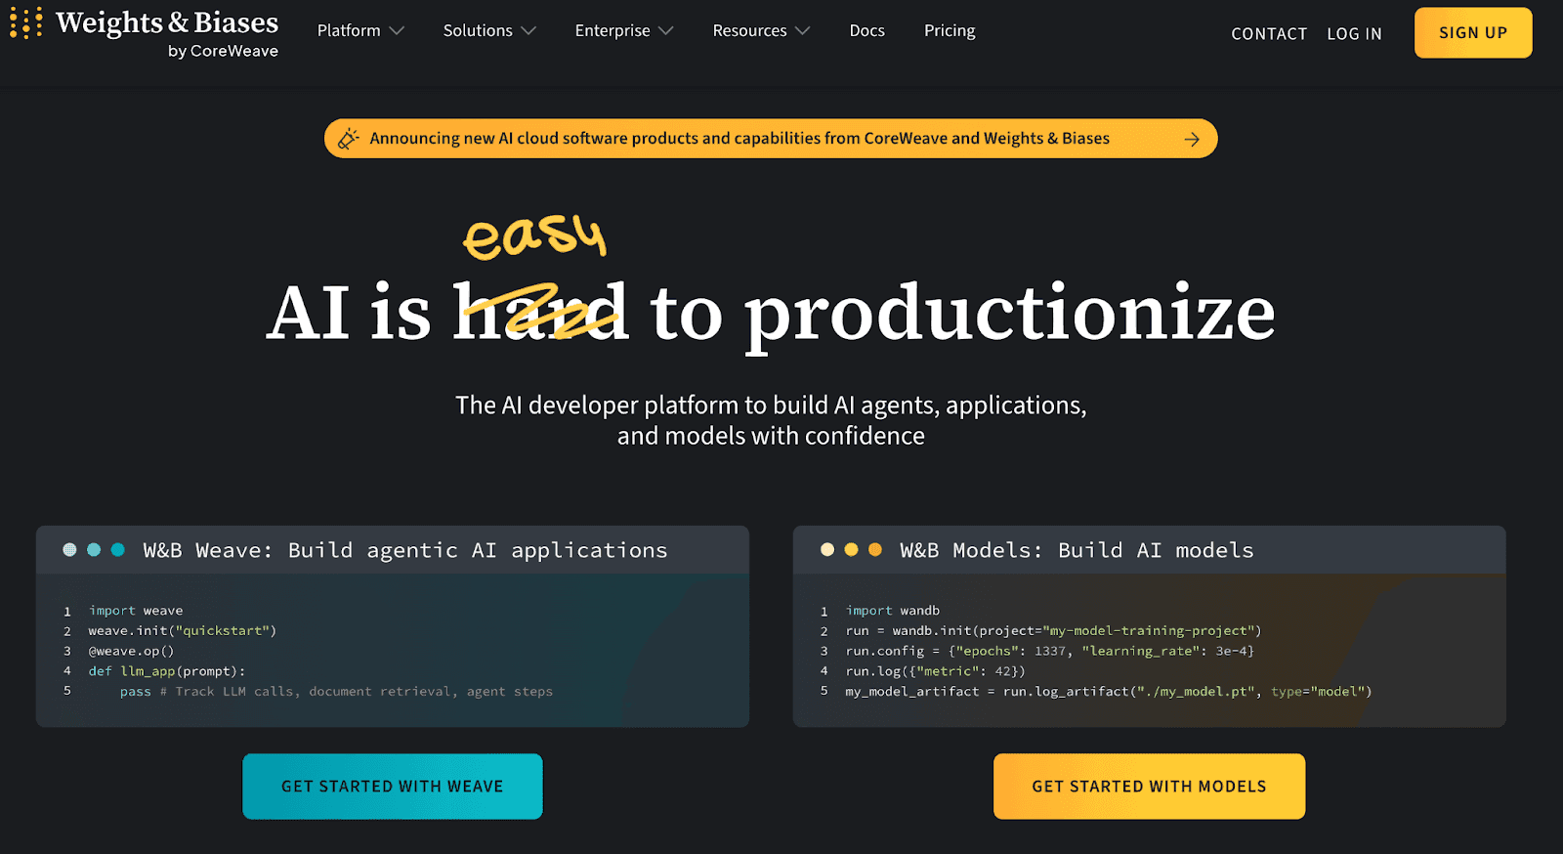Click the 'W&B Models: Build AI models' title
The image size is (1563, 854).
(x=1077, y=550)
